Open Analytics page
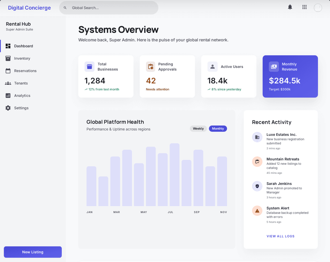Viewport: 330px width, 262px height. pos(33,95)
